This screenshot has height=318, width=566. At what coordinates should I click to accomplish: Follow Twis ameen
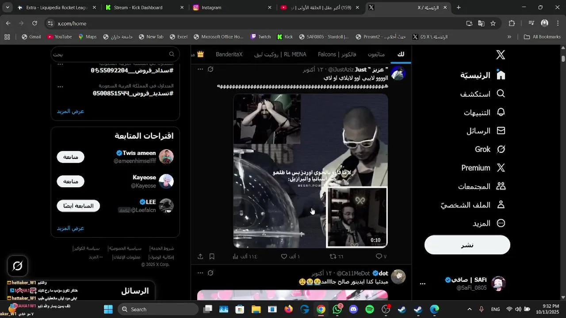(71, 157)
